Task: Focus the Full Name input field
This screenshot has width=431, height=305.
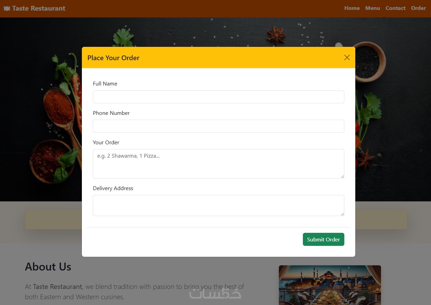Action: click(x=219, y=97)
